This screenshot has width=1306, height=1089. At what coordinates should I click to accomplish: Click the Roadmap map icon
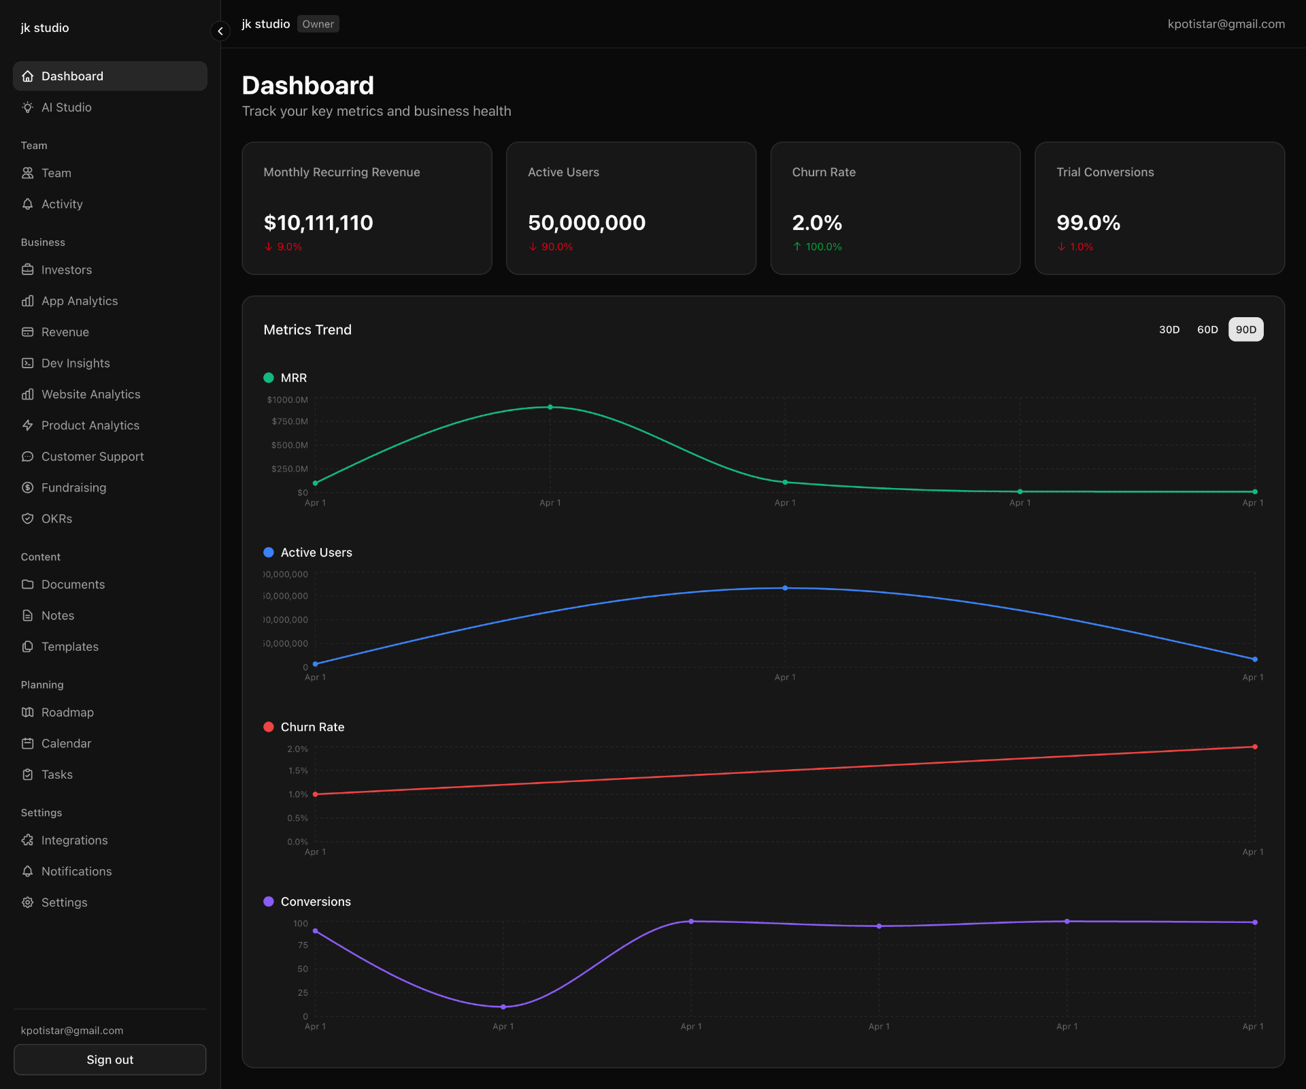coord(27,713)
